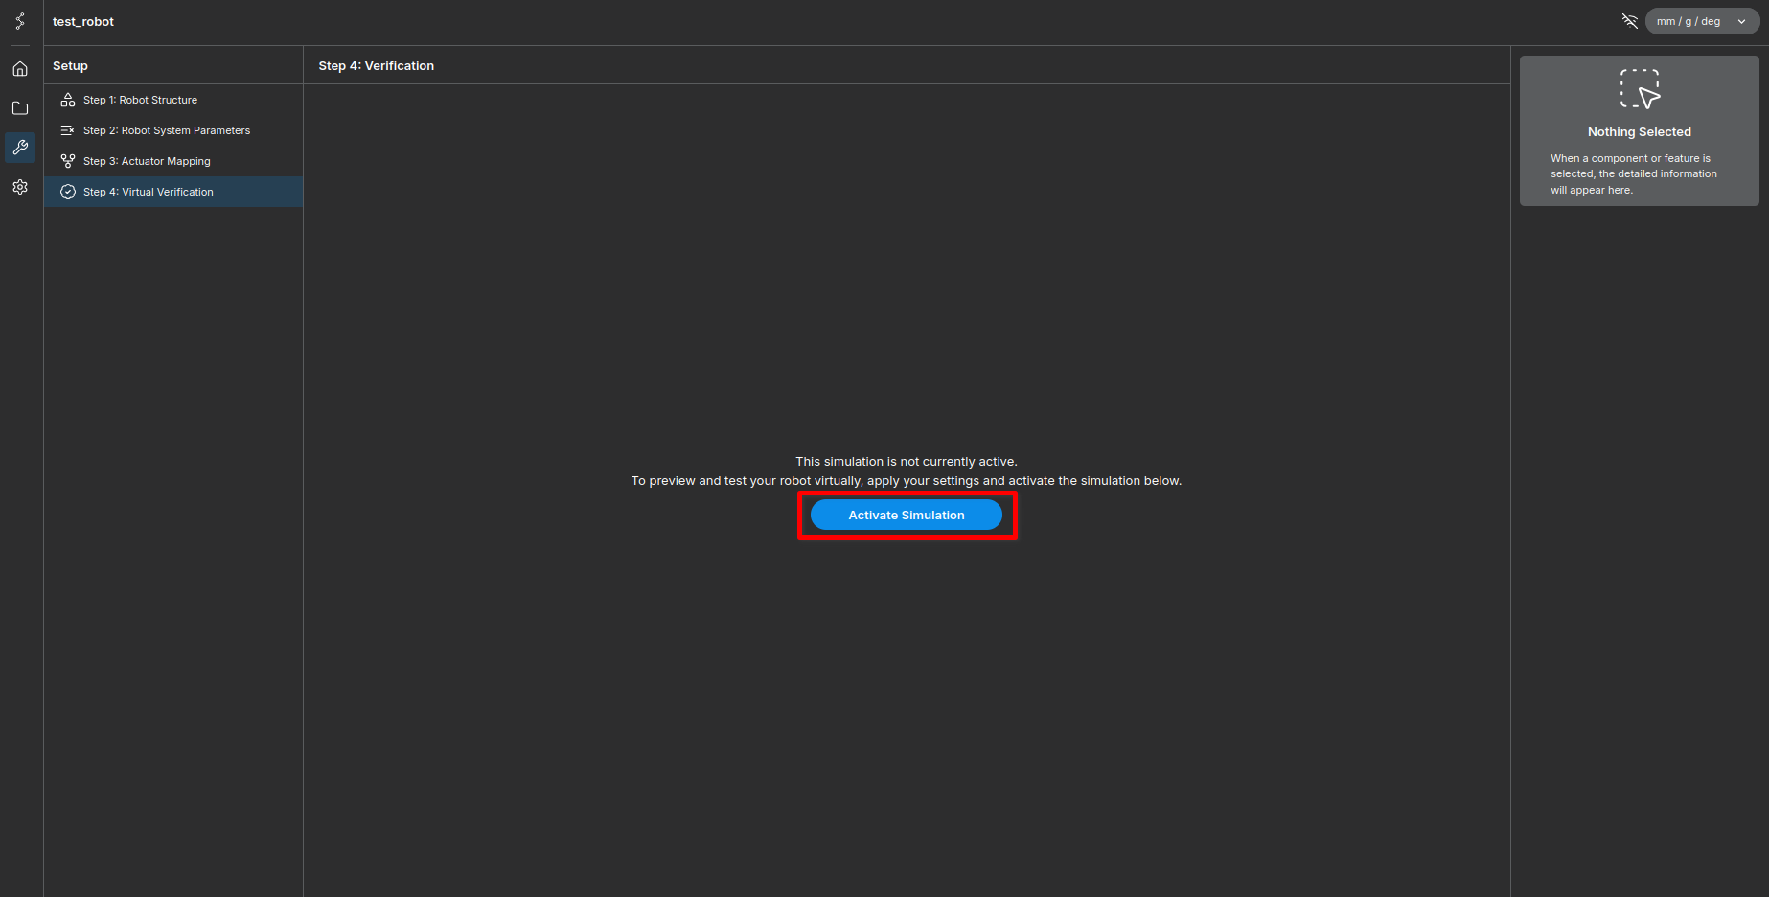Image resolution: width=1769 pixels, height=897 pixels.
Task: Click the Actuator Mapping node icon
Action: 68,161
